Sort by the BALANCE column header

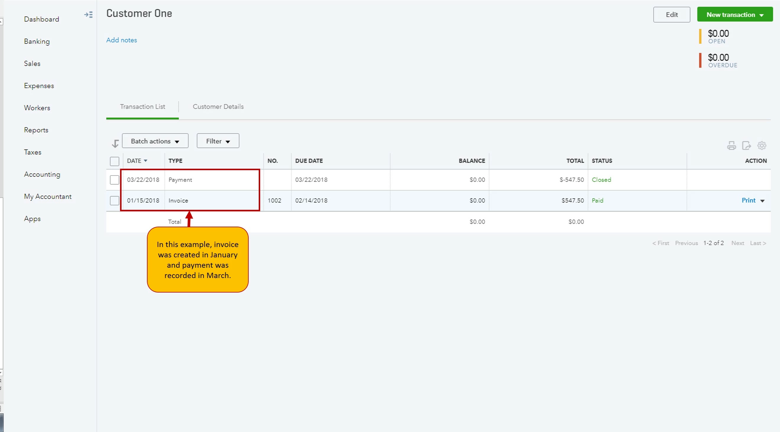[x=472, y=161]
